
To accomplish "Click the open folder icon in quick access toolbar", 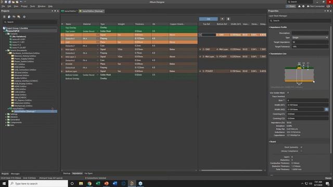I will [x=13, y=2].
